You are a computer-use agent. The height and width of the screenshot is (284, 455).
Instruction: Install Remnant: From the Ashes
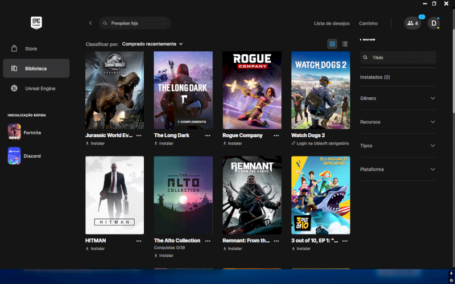[x=233, y=249]
